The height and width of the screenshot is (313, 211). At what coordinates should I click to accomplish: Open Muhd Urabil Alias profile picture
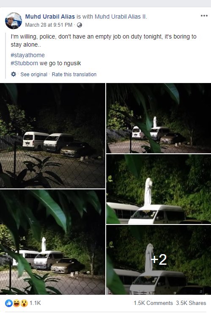(x=14, y=21)
